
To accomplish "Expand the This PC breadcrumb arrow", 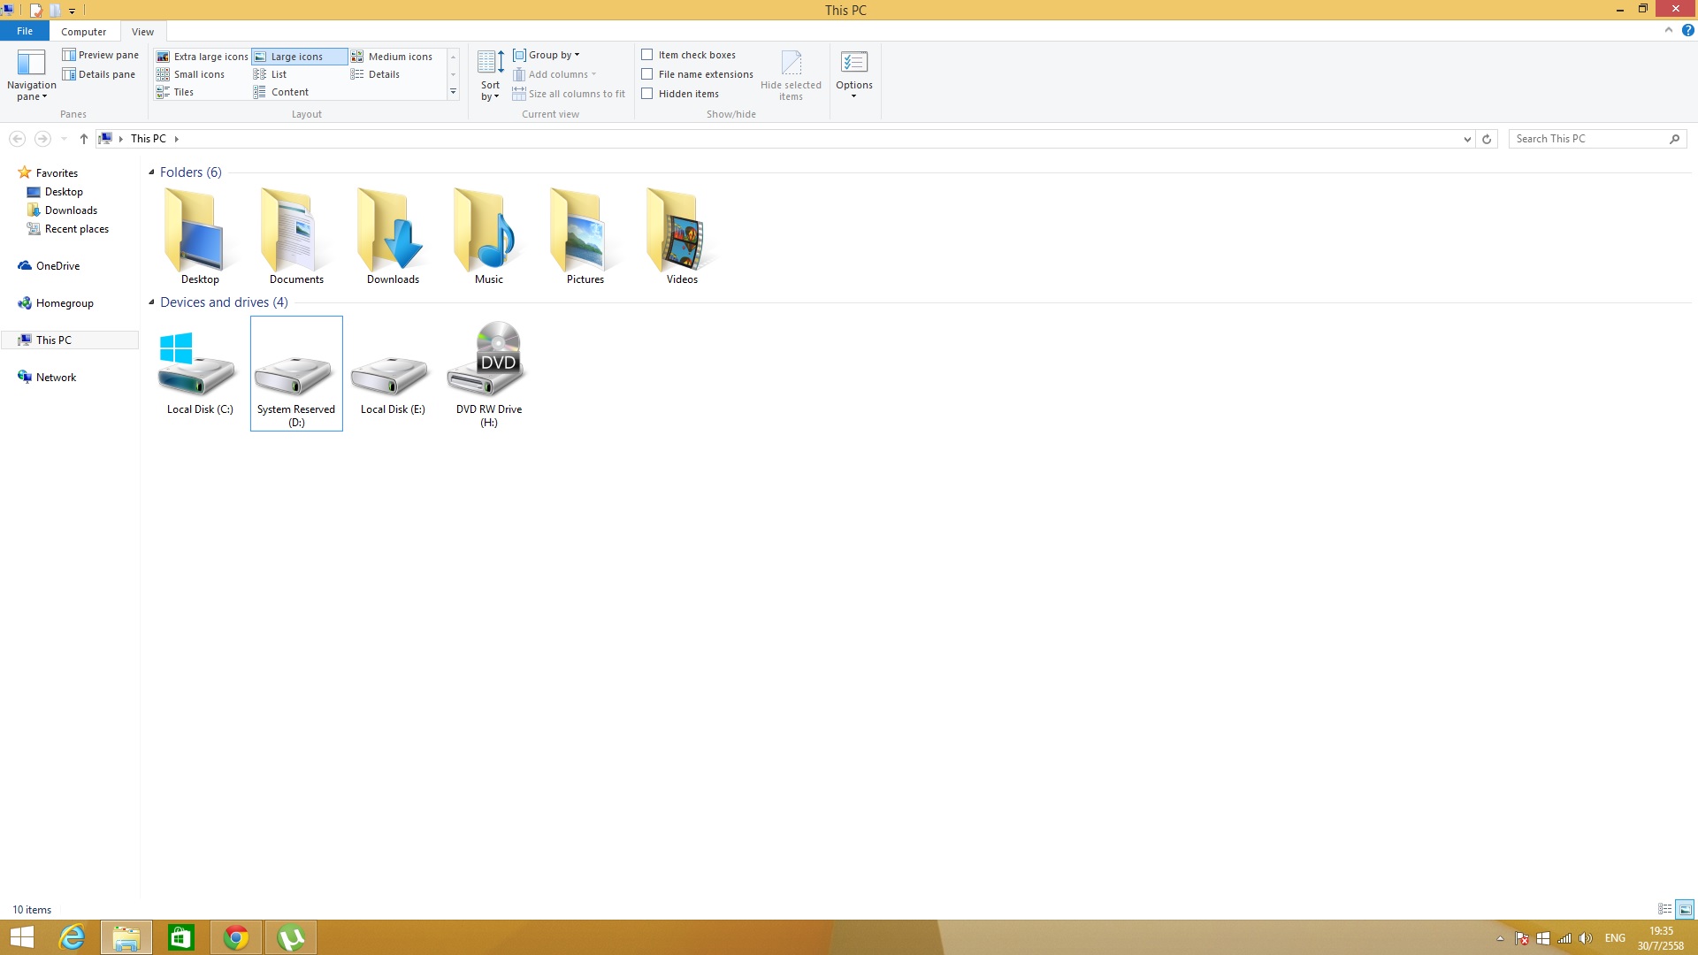I will coord(177,139).
